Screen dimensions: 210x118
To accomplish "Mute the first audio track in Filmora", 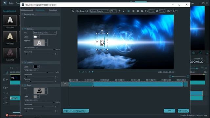I will pos(7,98).
